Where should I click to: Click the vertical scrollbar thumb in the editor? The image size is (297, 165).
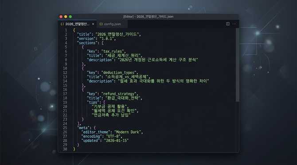[237, 65]
